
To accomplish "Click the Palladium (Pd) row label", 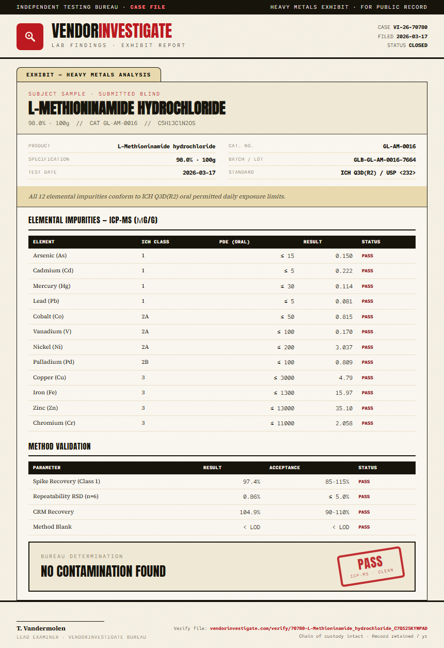I will pos(54,362).
